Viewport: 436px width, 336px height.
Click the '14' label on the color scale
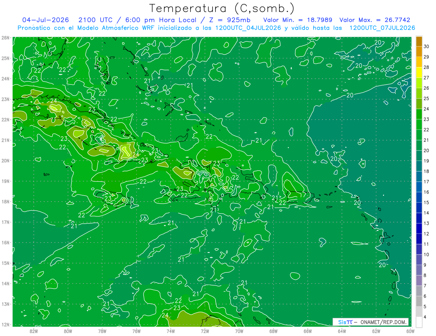[x=426, y=213]
